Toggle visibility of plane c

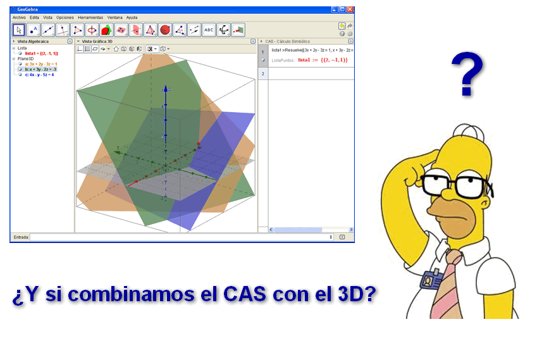pos(20,75)
